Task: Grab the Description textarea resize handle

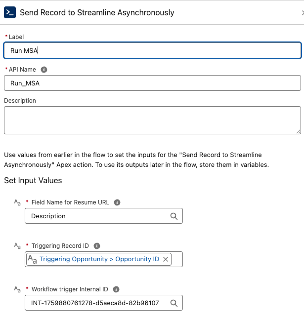Action: coord(298,131)
